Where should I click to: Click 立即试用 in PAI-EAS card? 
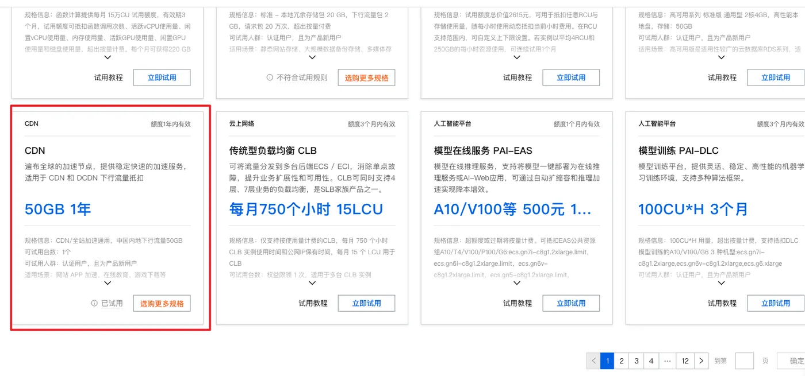(x=571, y=303)
